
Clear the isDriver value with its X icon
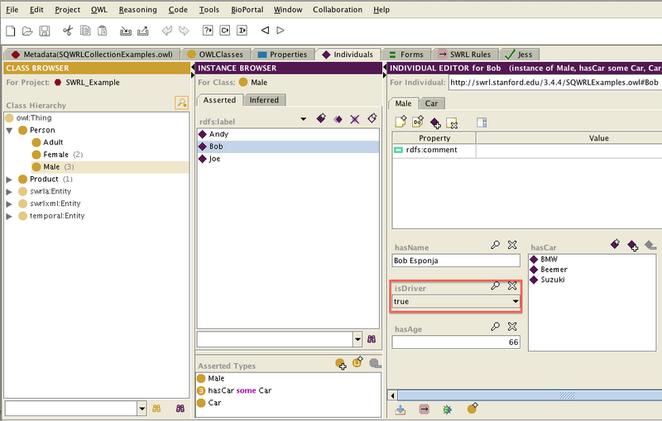pyautogui.click(x=512, y=285)
